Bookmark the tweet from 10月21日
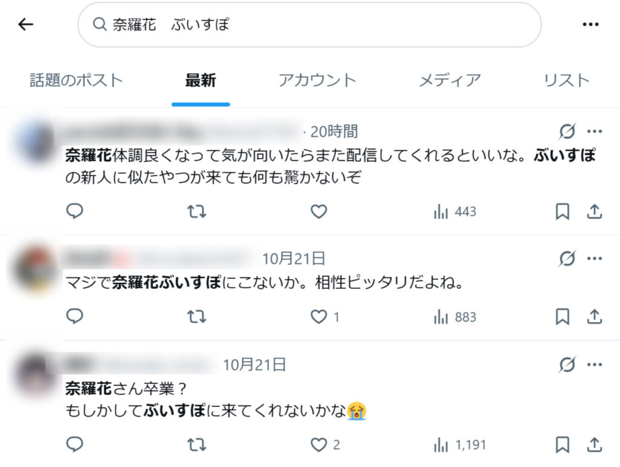Image resolution: width=620 pixels, height=467 pixels. tap(563, 316)
